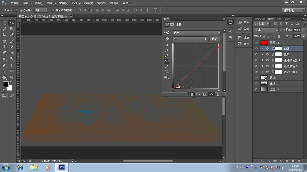
Task: Open the 红 channel dropdown
Action: coord(190,39)
